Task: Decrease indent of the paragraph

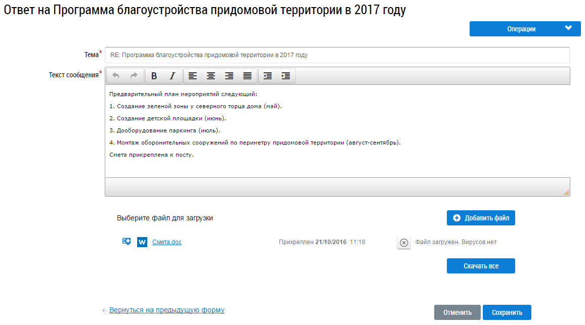Action: (x=268, y=76)
